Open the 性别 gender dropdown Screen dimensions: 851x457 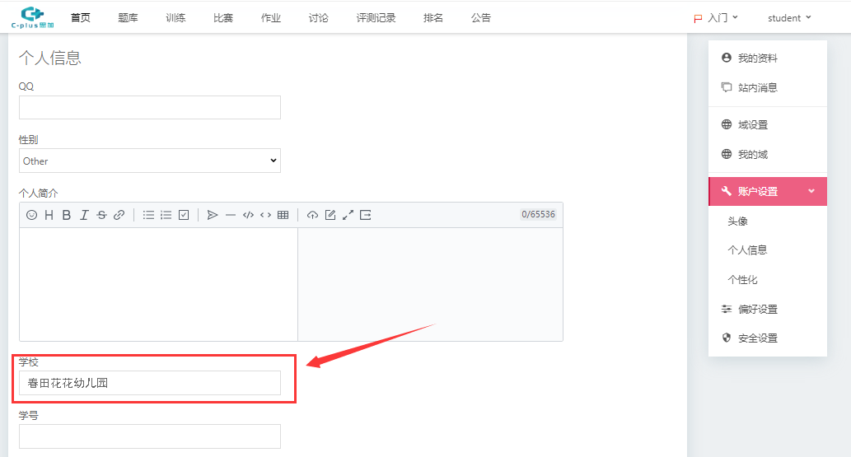tap(150, 161)
